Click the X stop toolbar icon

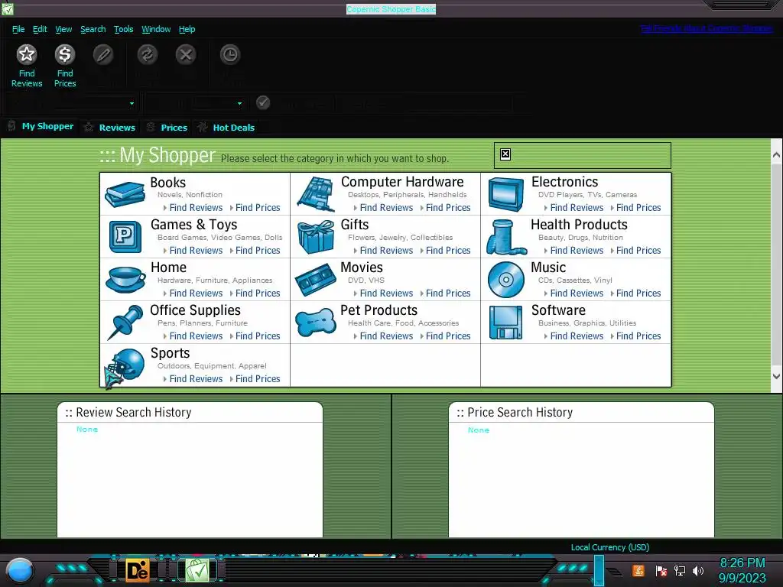coord(186,54)
